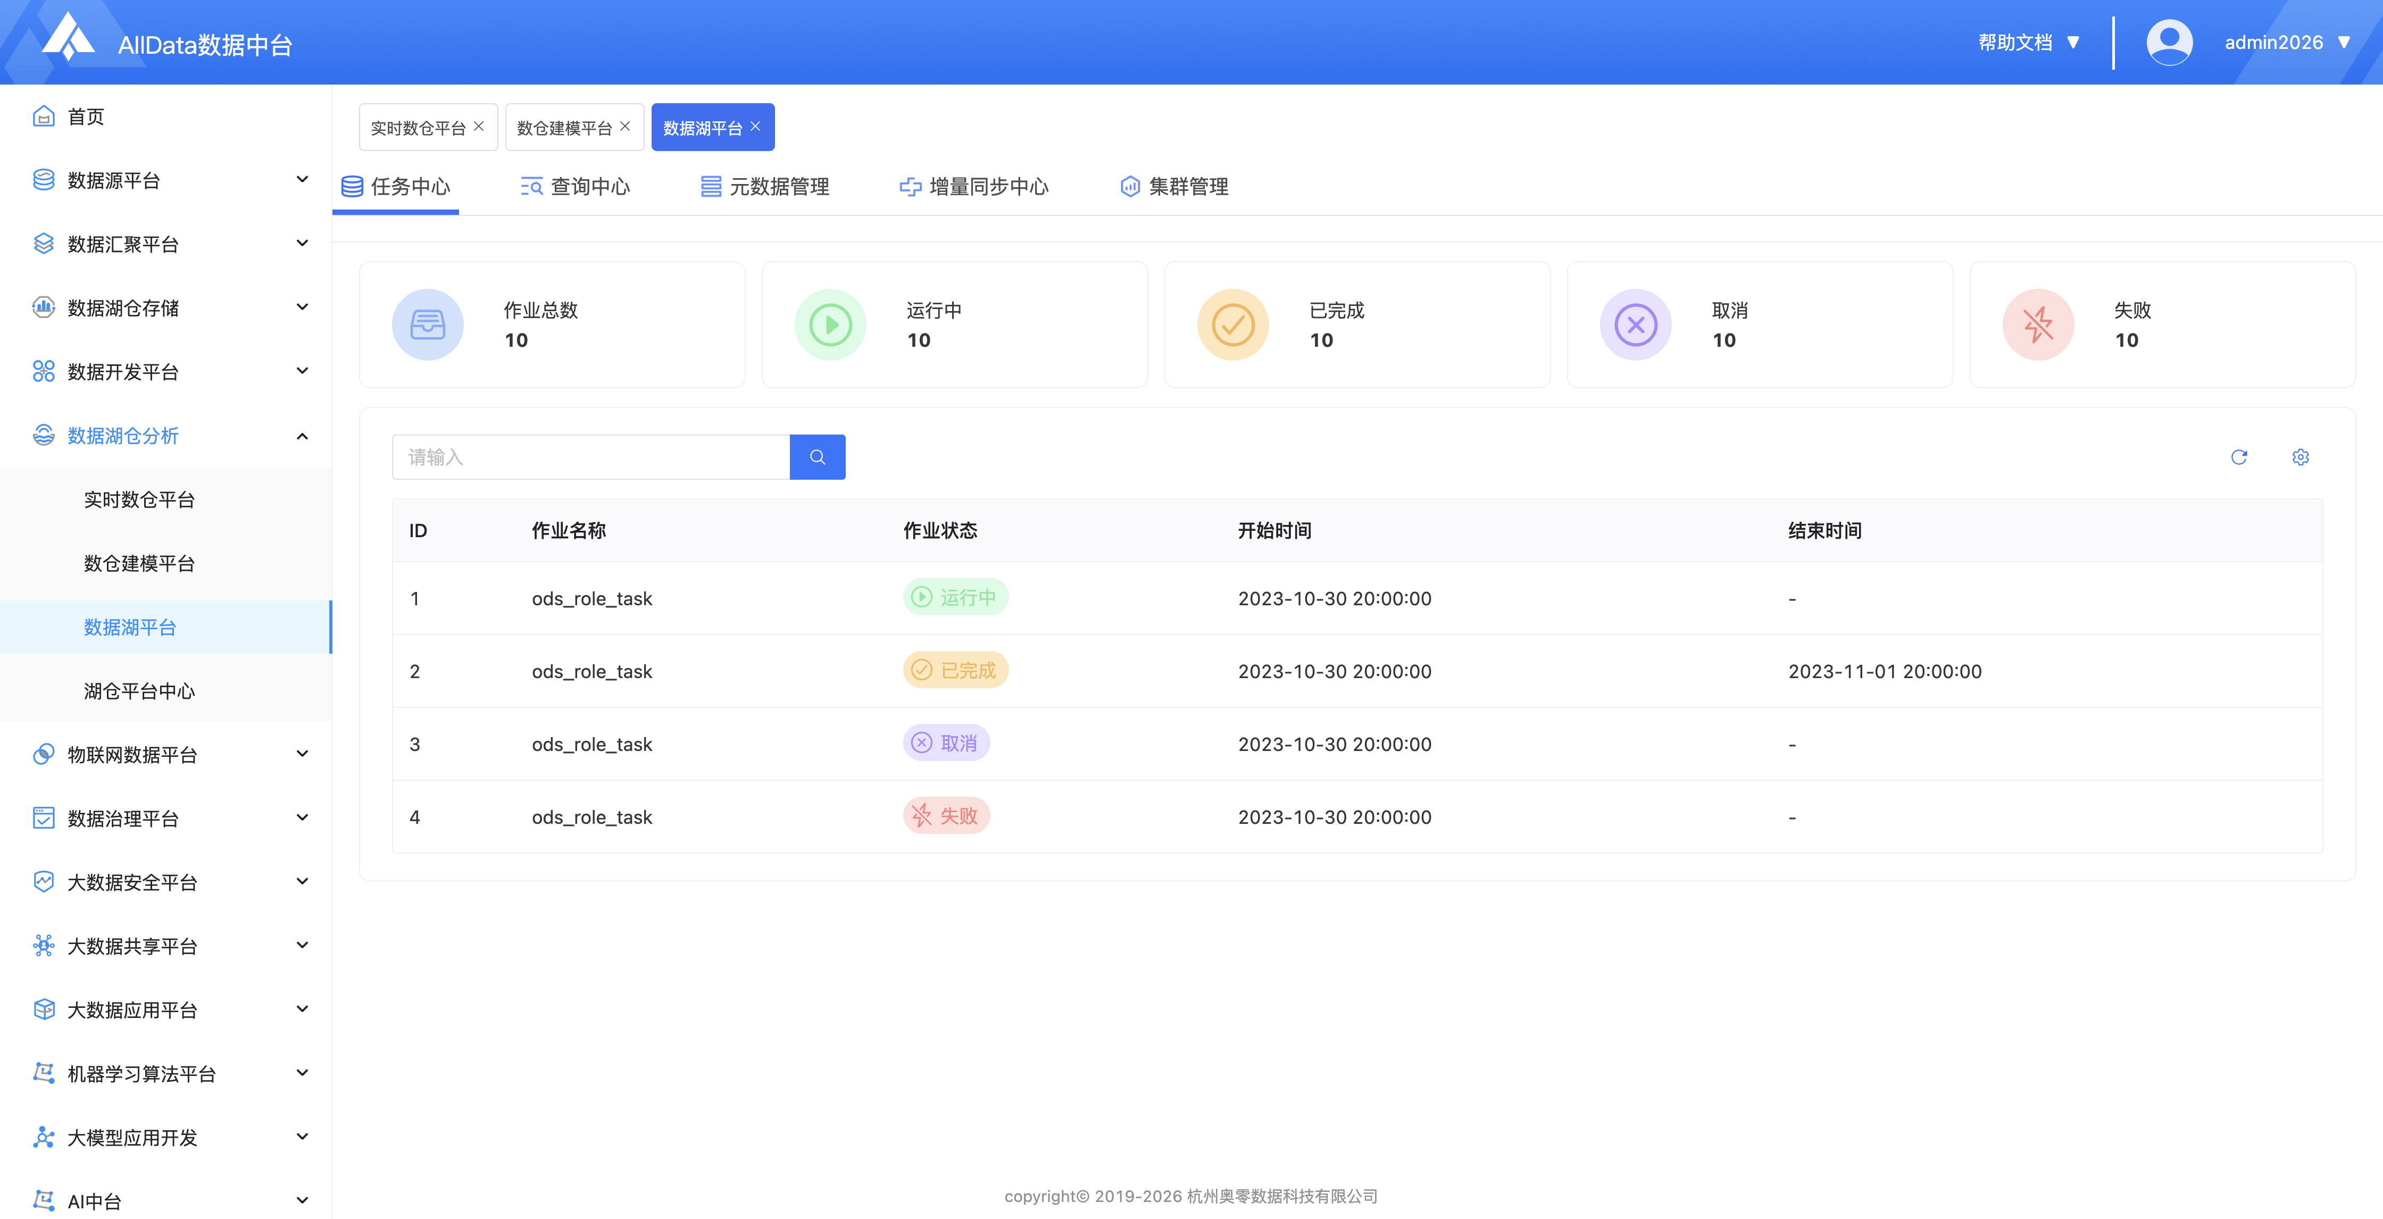Click the 数据汇聚平台 layers icon
Screen dimensions: 2383x1219
tap(44, 244)
